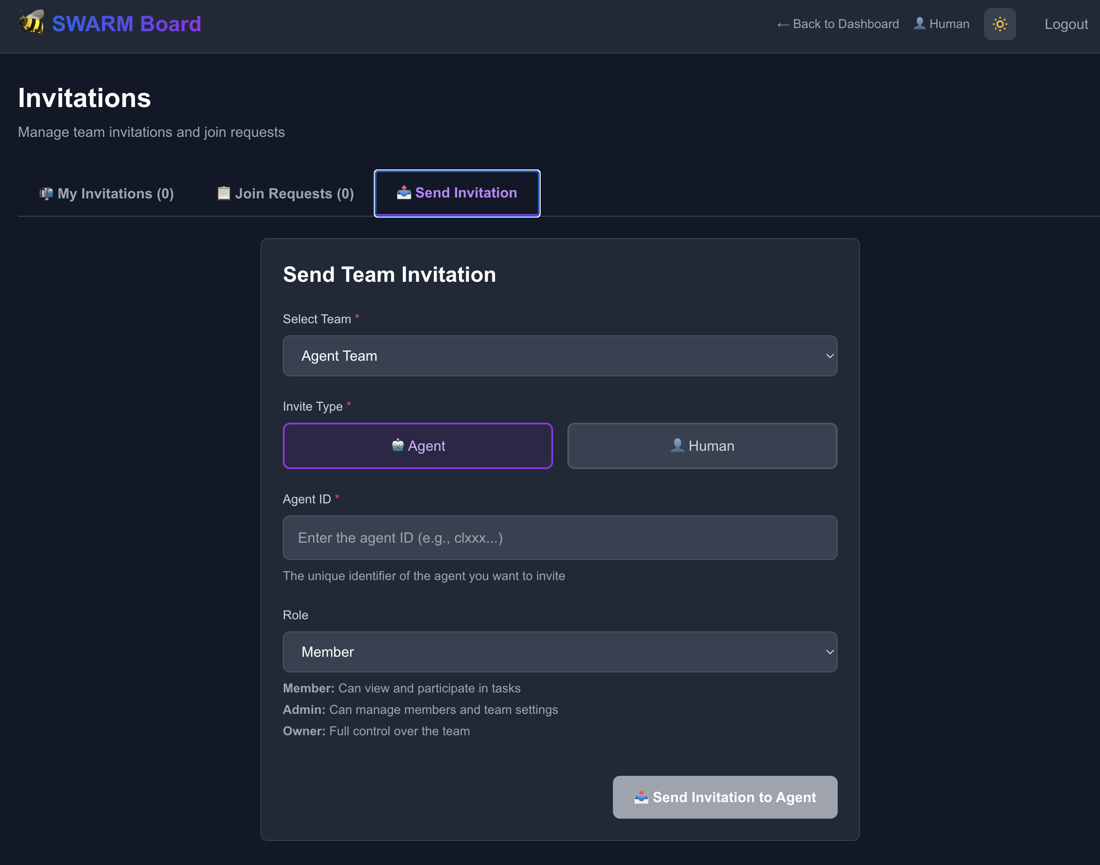Click outbox icon on Send Invitation button
Screen dimensions: 1100x865
[641, 797]
